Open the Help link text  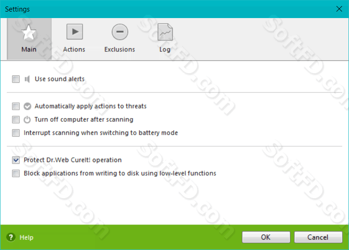coord(26,237)
